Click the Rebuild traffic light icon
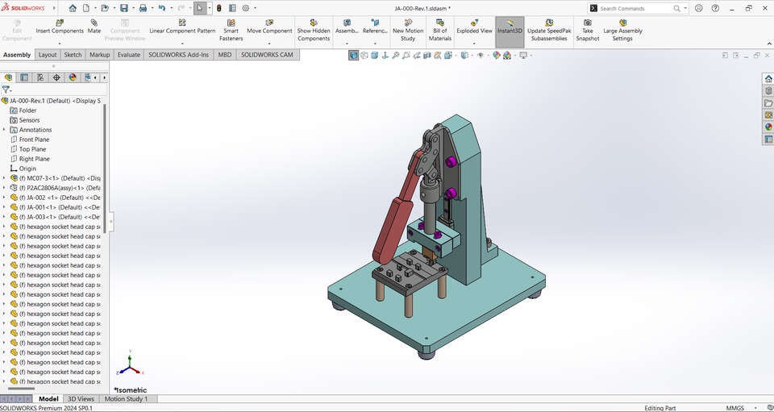Viewport: 774px width, 412px height. [x=218, y=8]
